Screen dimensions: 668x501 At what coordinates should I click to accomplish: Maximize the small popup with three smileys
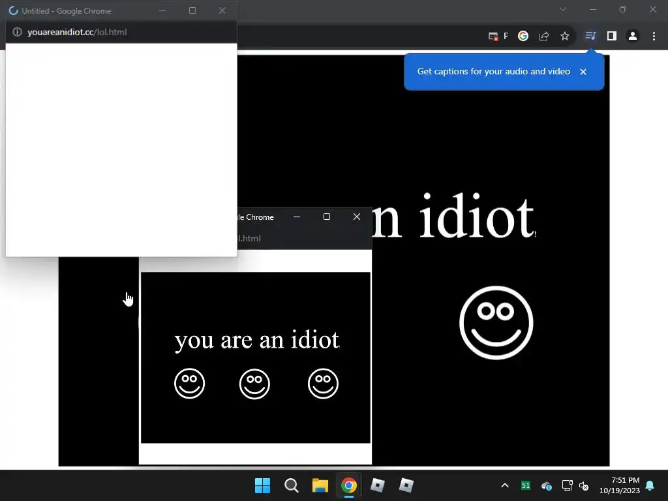point(327,217)
